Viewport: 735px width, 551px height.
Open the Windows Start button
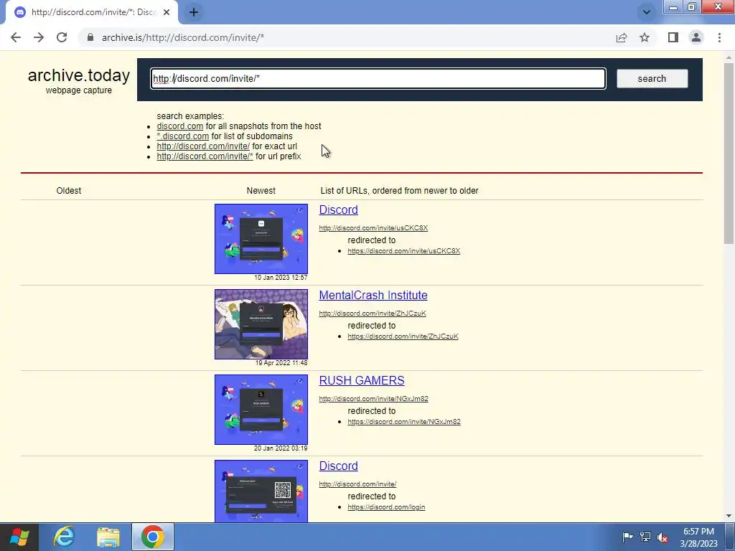pos(19,537)
